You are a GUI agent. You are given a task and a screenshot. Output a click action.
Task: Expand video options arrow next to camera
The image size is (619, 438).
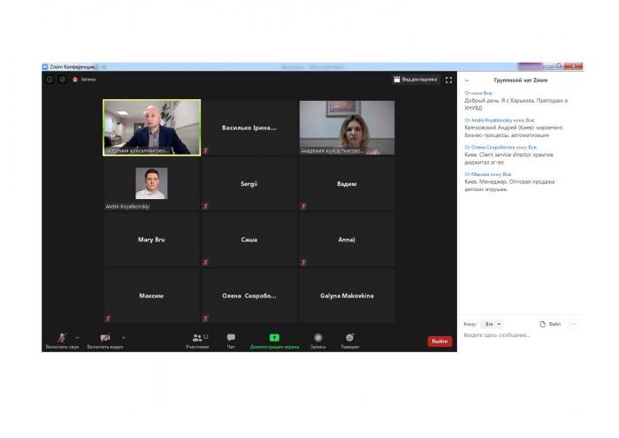(x=123, y=337)
